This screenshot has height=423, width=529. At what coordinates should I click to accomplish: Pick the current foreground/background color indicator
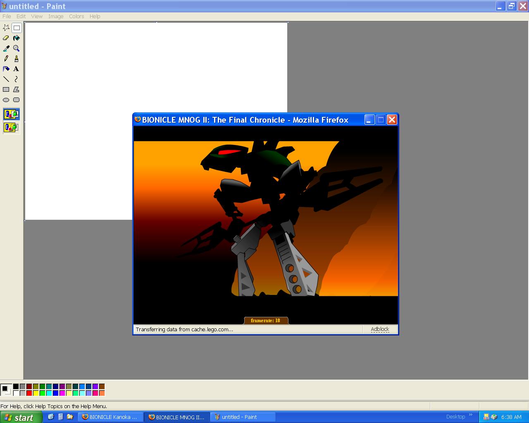click(x=6, y=390)
